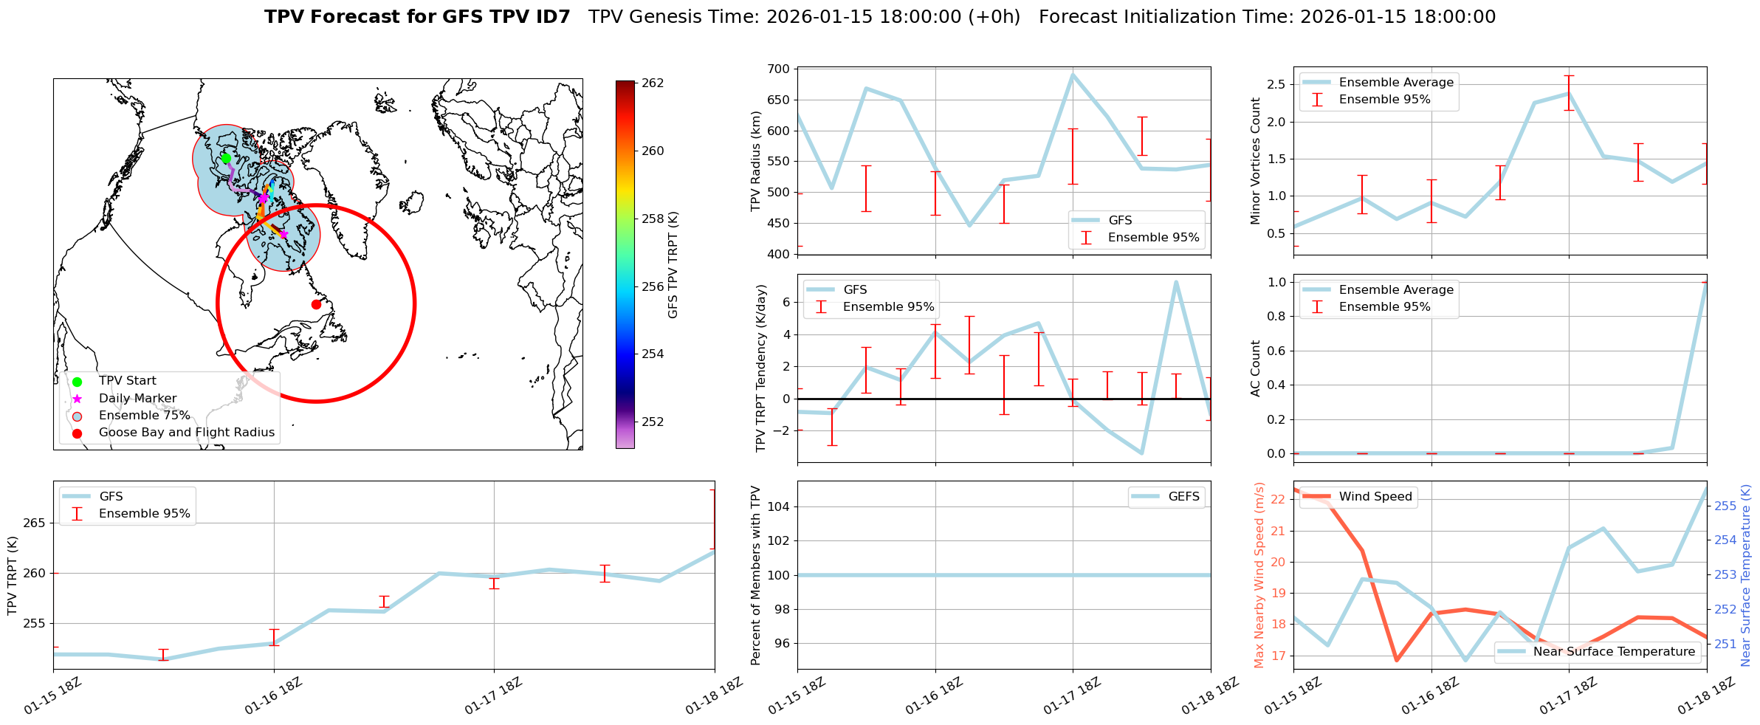
Task: Click the magenta star icon in the map legend
Action: [x=78, y=399]
